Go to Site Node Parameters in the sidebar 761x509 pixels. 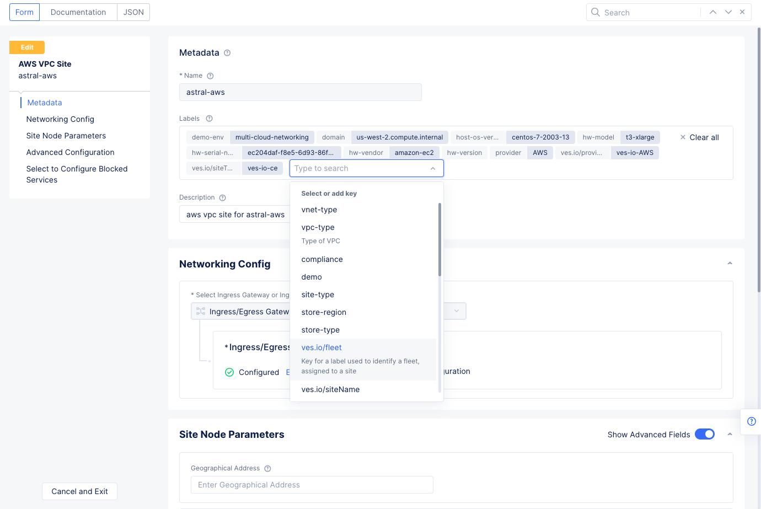click(x=66, y=135)
